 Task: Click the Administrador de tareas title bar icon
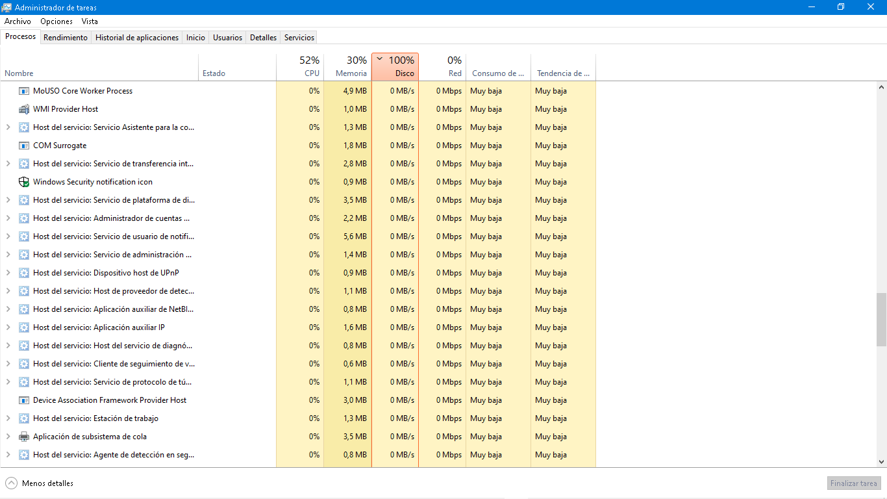coord(6,7)
